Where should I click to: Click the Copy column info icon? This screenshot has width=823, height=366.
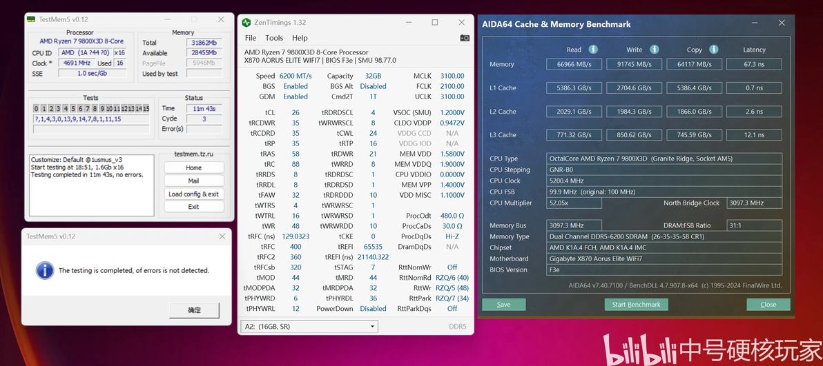714,50
